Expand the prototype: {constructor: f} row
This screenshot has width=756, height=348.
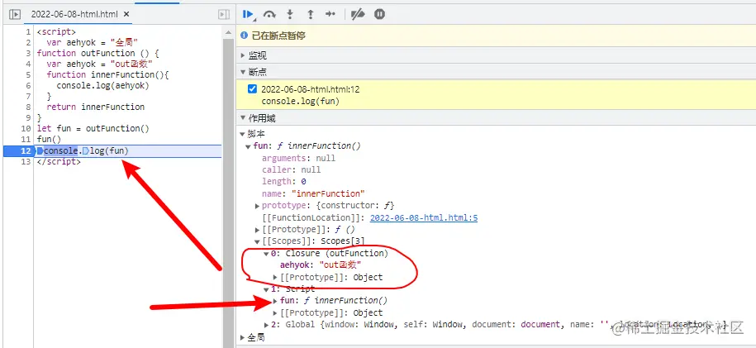coord(258,206)
